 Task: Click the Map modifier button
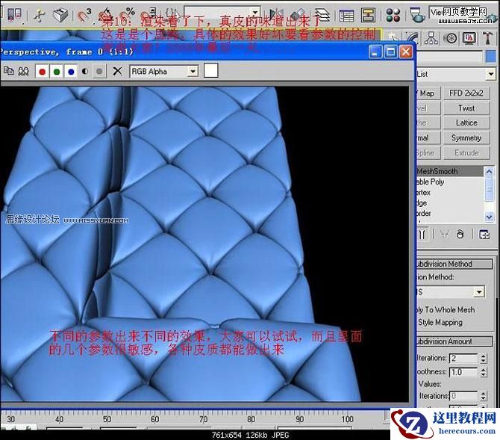point(428,93)
